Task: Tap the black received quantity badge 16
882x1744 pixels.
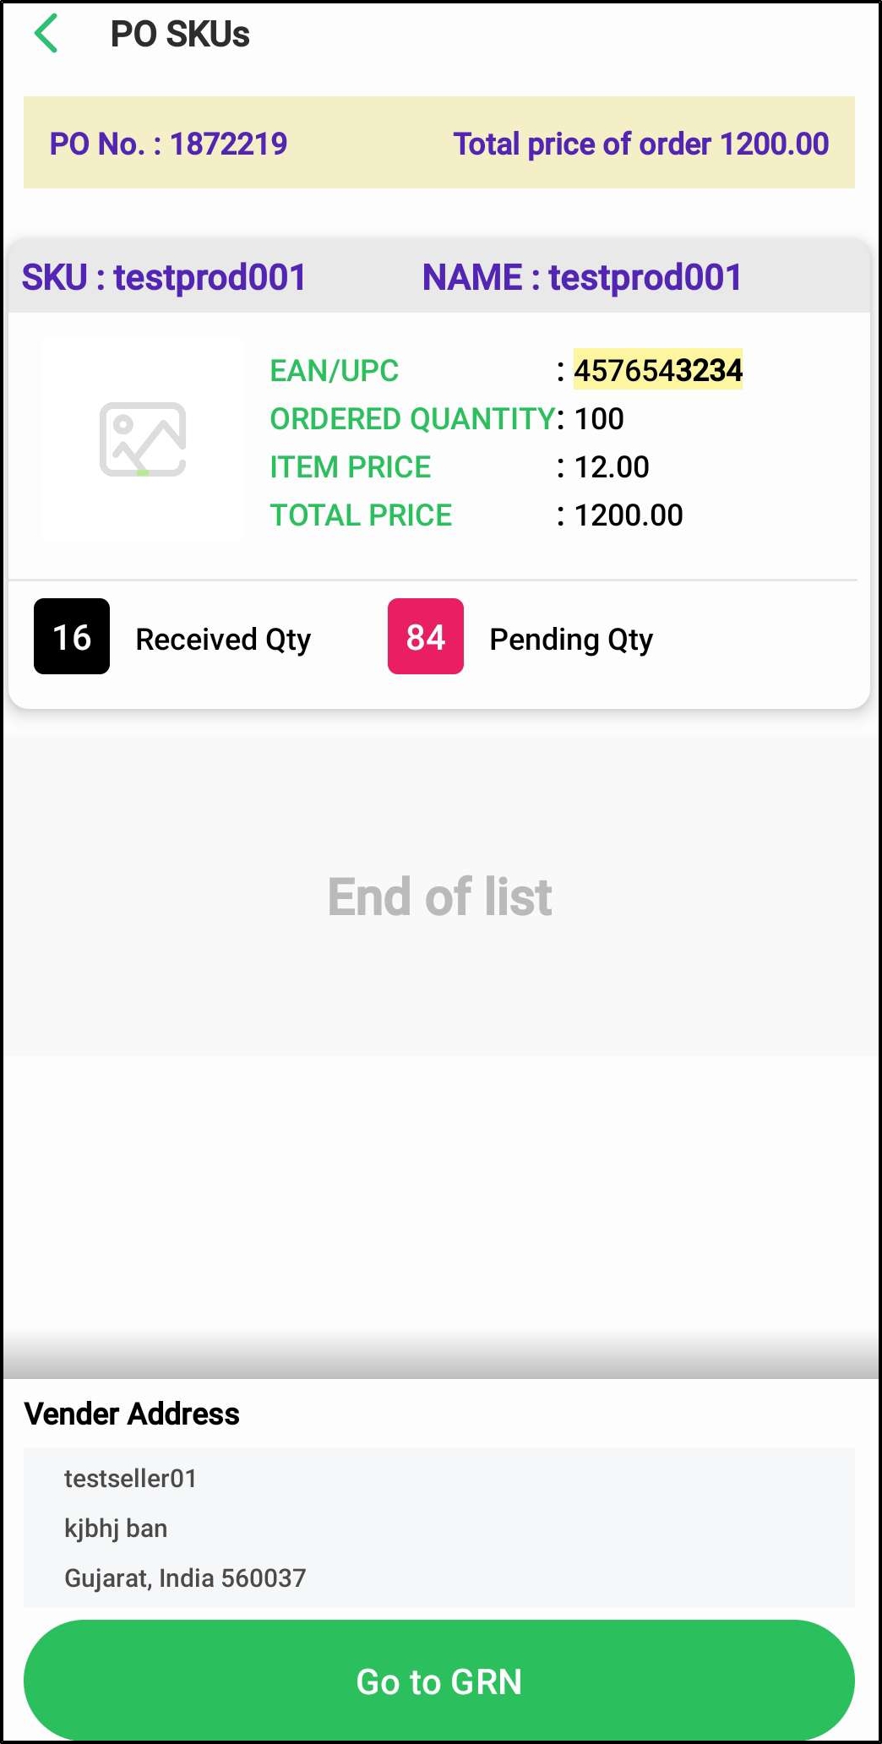Action: (72, 636)
